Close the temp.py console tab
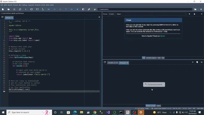This screenshot has height=115, width=204. click(x=127, y=63)
